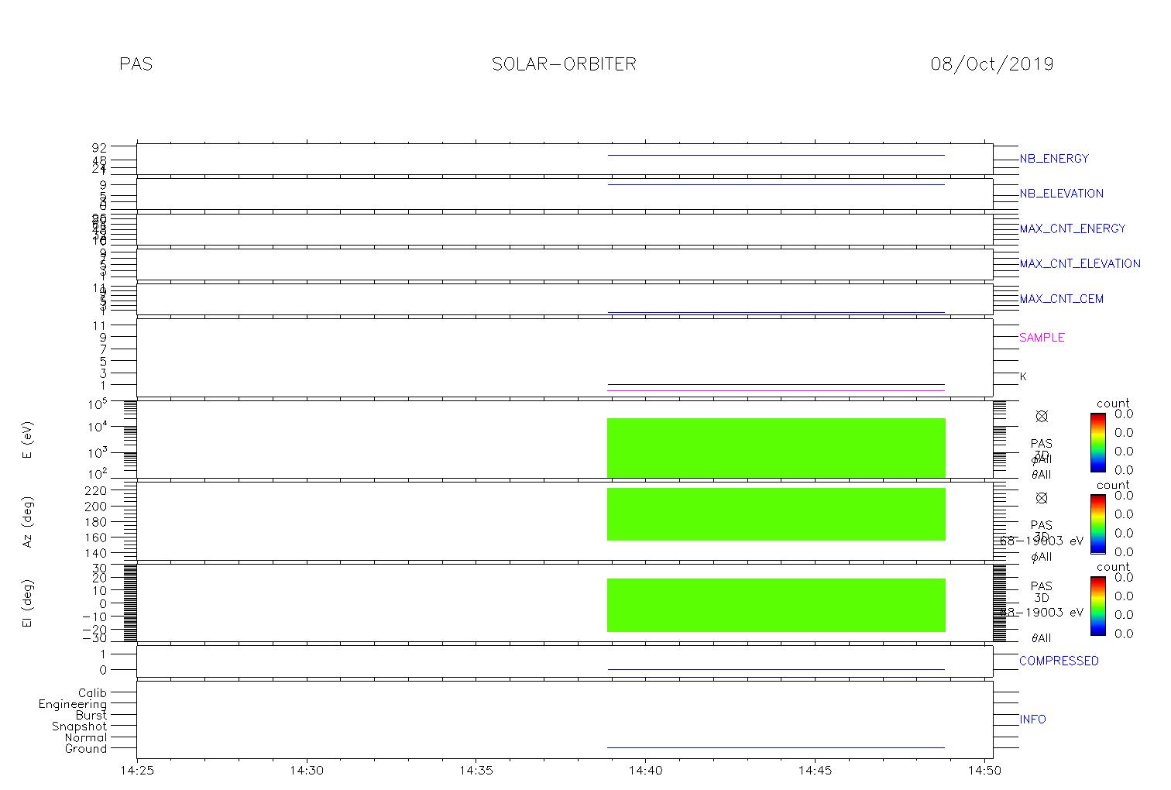Click the E (eV) axis label
Image resolution: width=1171 pixels, height=790 pixels.
(28, 440)
